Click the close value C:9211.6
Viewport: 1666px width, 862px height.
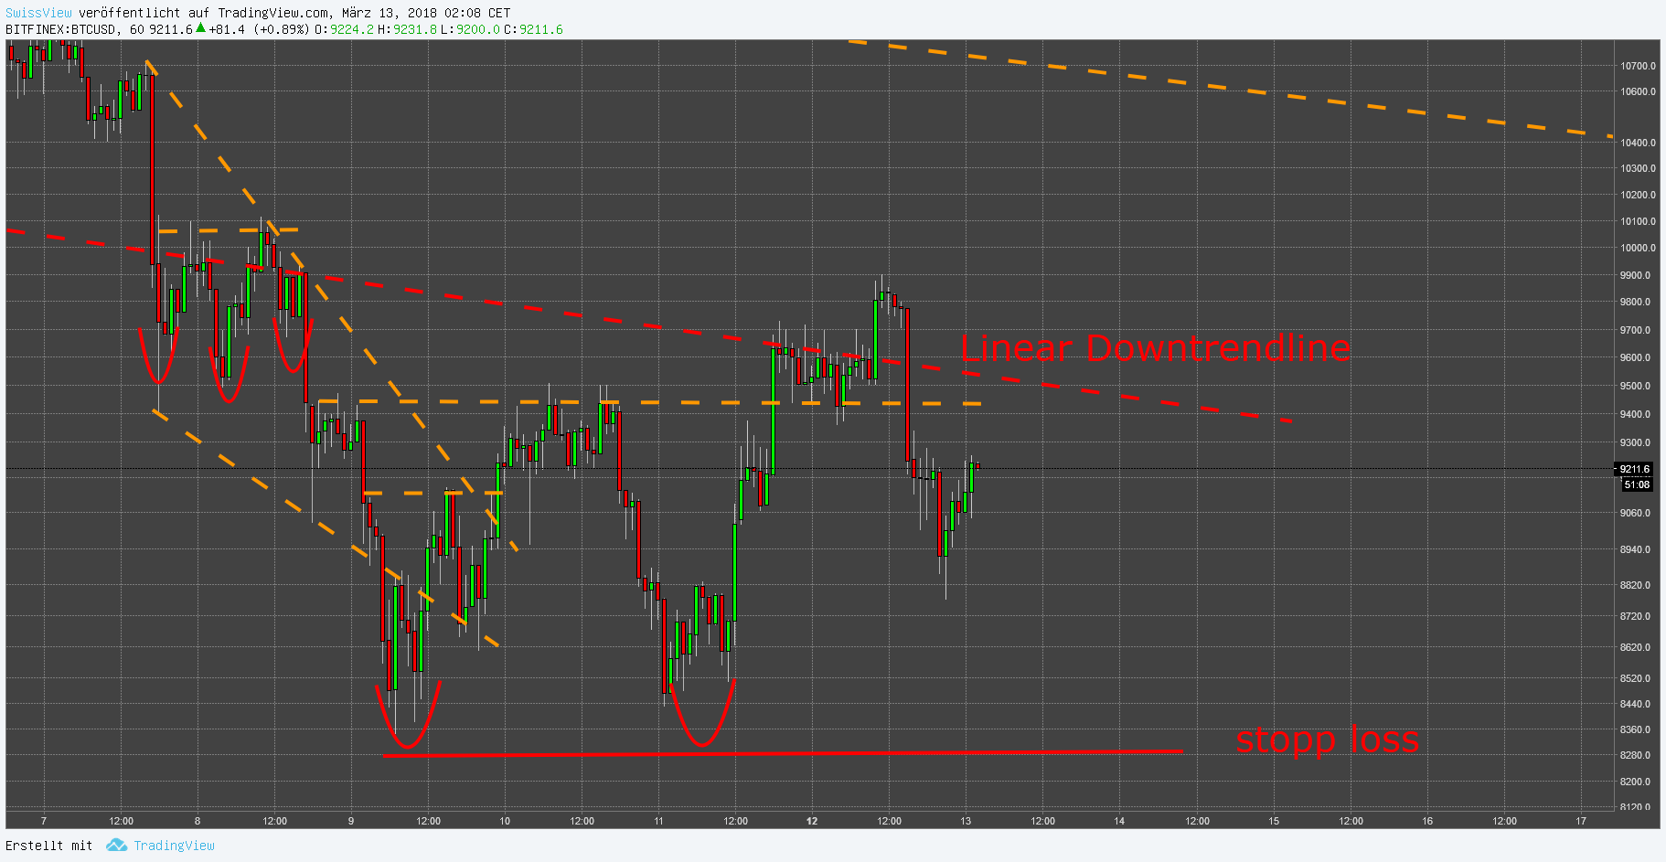(x=533, y=29)
